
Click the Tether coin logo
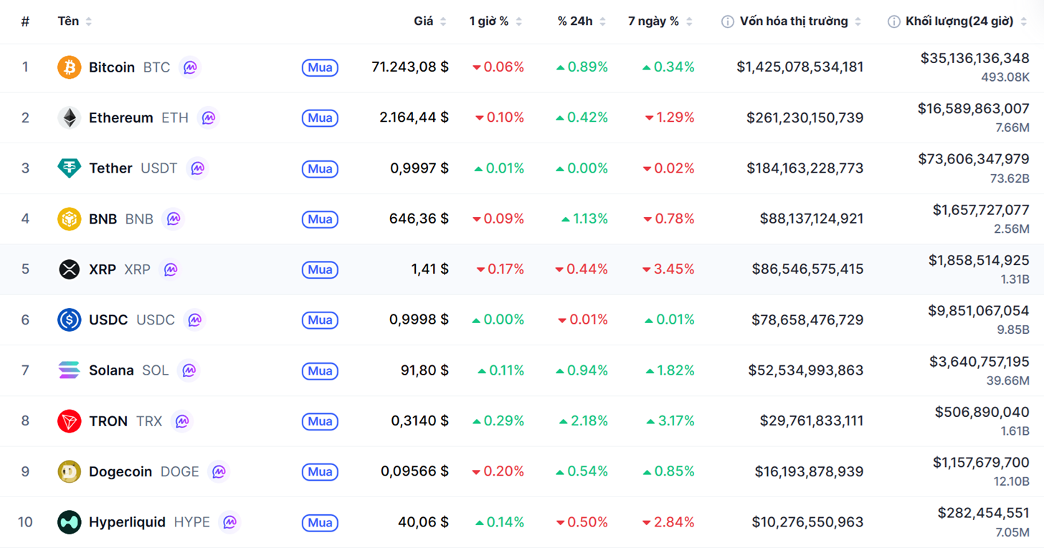pyautogui.click(x=69, y=168)
